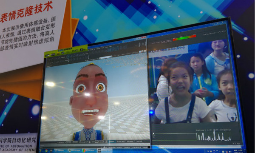The width and height of the screenshot is (255, 153).
Task: Switch to the first open window on the taskbar
Action: pos(61,151)
